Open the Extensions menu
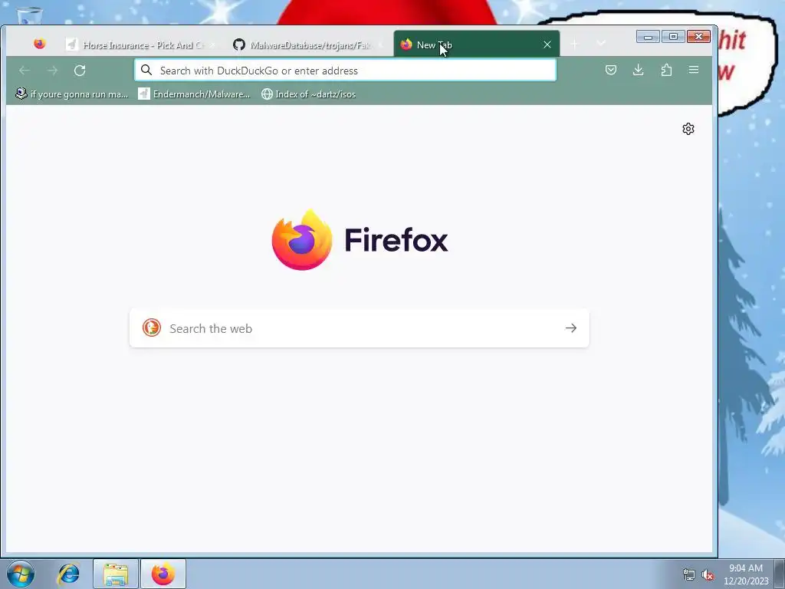 (666, 70)
